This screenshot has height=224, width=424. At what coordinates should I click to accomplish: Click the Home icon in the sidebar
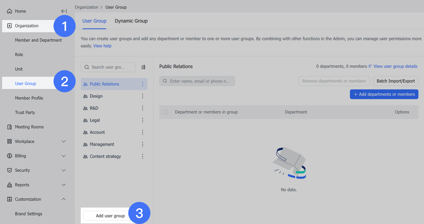(x=10, y=11)
